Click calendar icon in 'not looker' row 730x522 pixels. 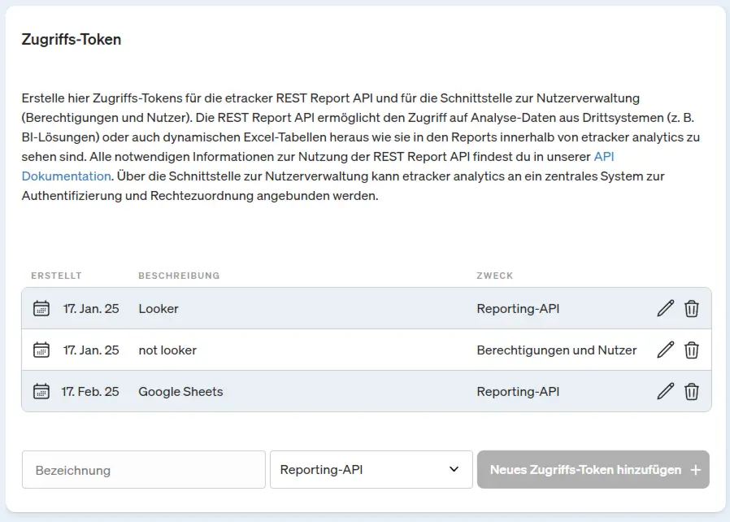pyautogui.click(x=41, y=350)
